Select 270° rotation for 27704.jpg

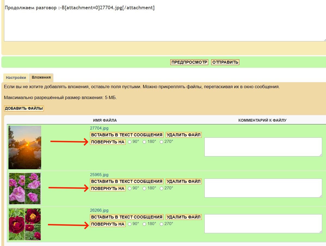pyautogui.click(x=161, y=142)
